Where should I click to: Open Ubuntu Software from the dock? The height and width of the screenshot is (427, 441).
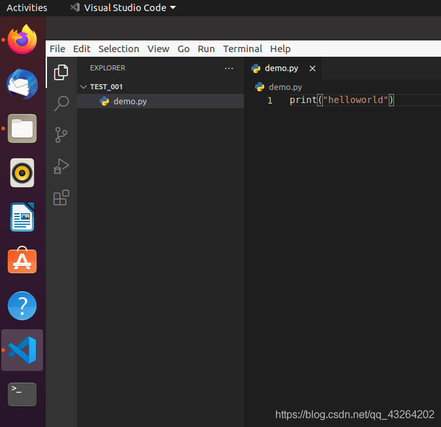pyautogui.click(x=22, y=260)
